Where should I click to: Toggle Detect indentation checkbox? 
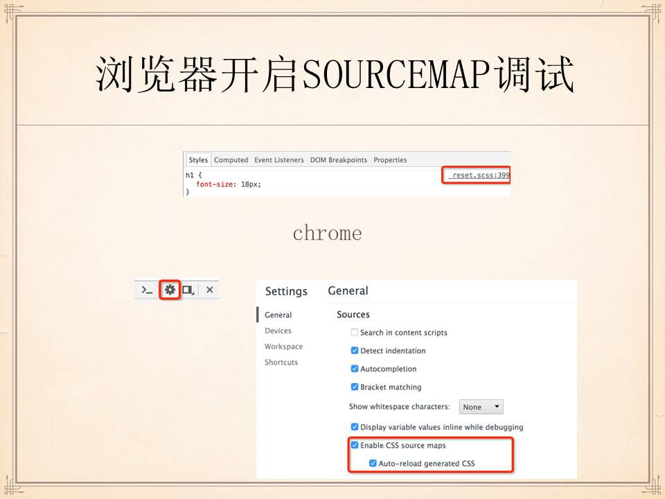(x=355, y=351)
